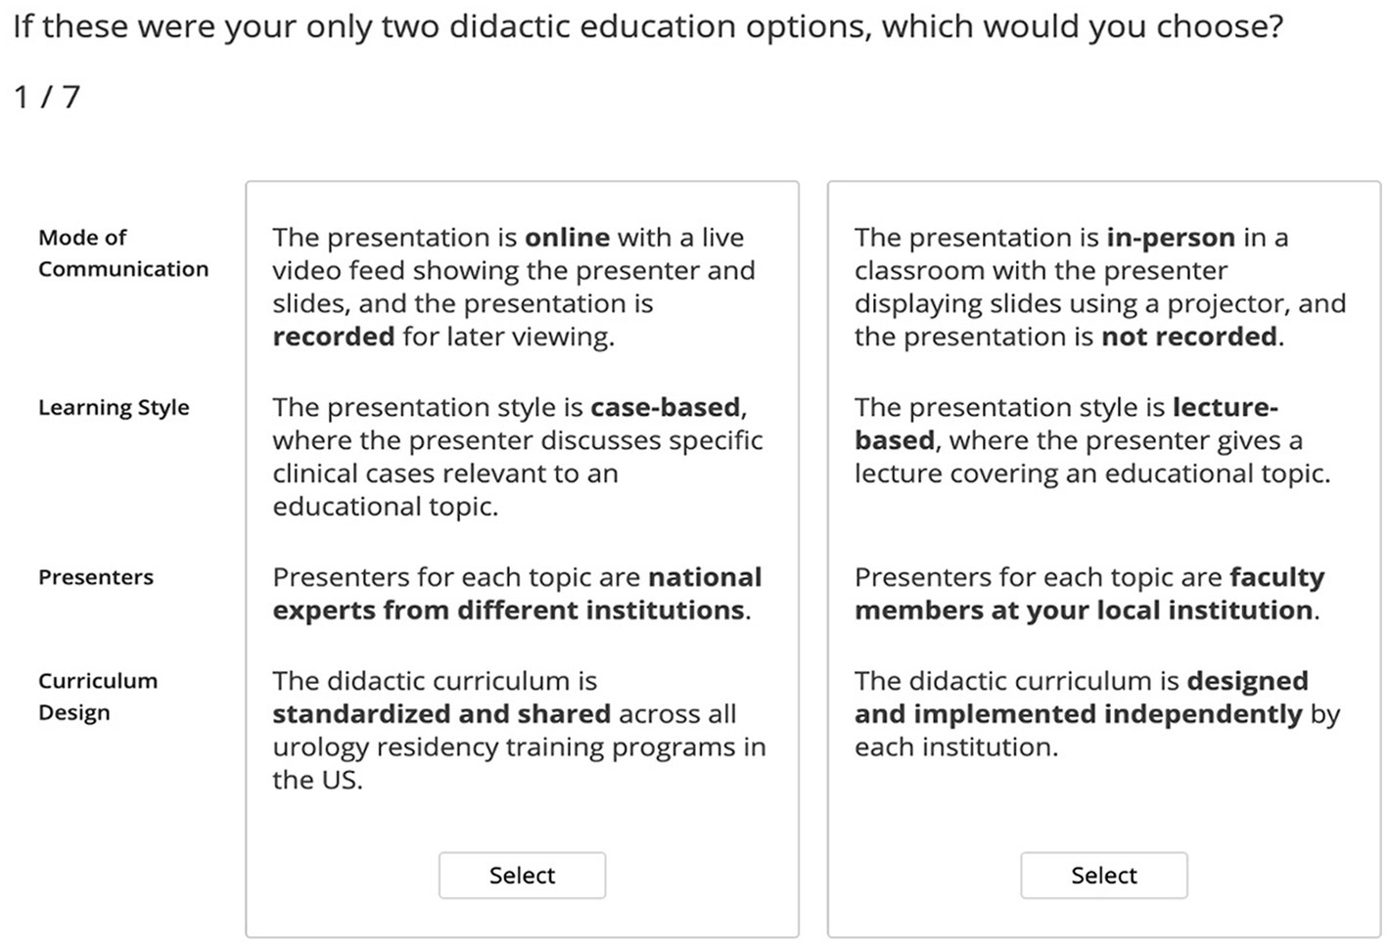Click the Presenters row label

(x=96, y=577)
